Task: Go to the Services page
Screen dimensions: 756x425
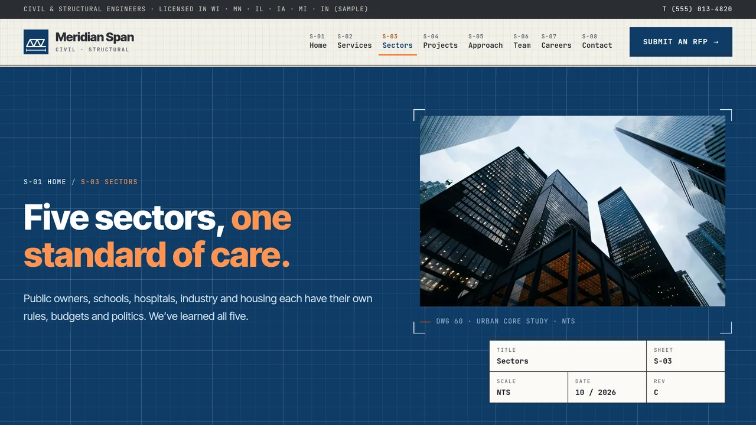Action: tap(354, 41)
